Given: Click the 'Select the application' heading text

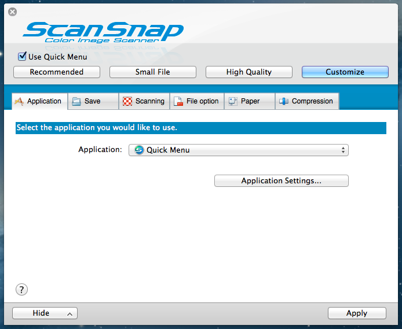Looking at the screenshot, I should pos(97,127).
